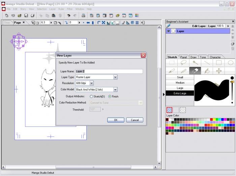Open the Layer menu
Image resolution: width=236 pixels, height=176 pixels.
52,9
